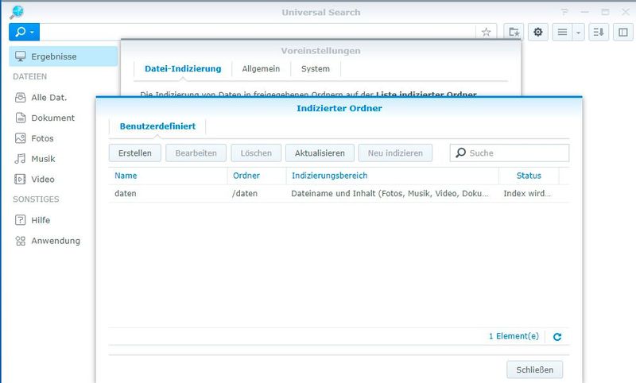Sort by the Status column header
Image resolution: width=636 pixels, height=383 pixels.
point(529,176)
